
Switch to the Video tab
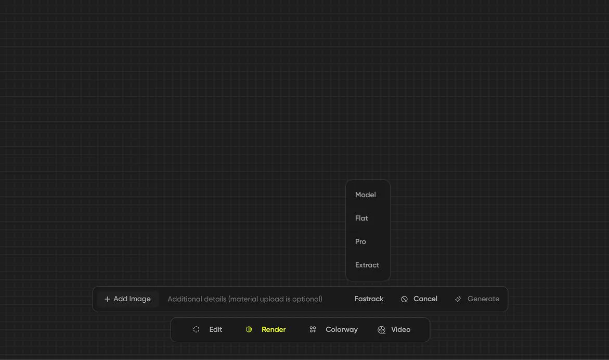coord(394,330)
